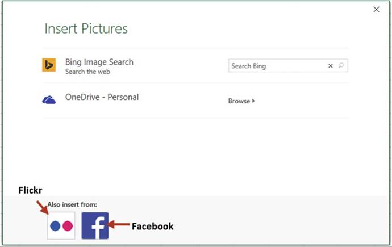
Task: Clear the Search Bing field with X
Action: 331,66
